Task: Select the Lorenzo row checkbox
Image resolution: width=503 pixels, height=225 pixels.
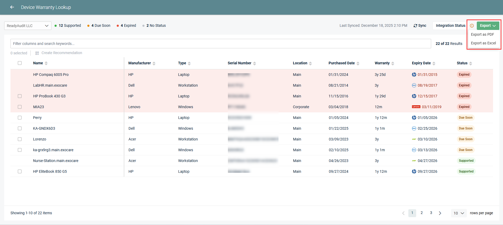Action: 20,139
